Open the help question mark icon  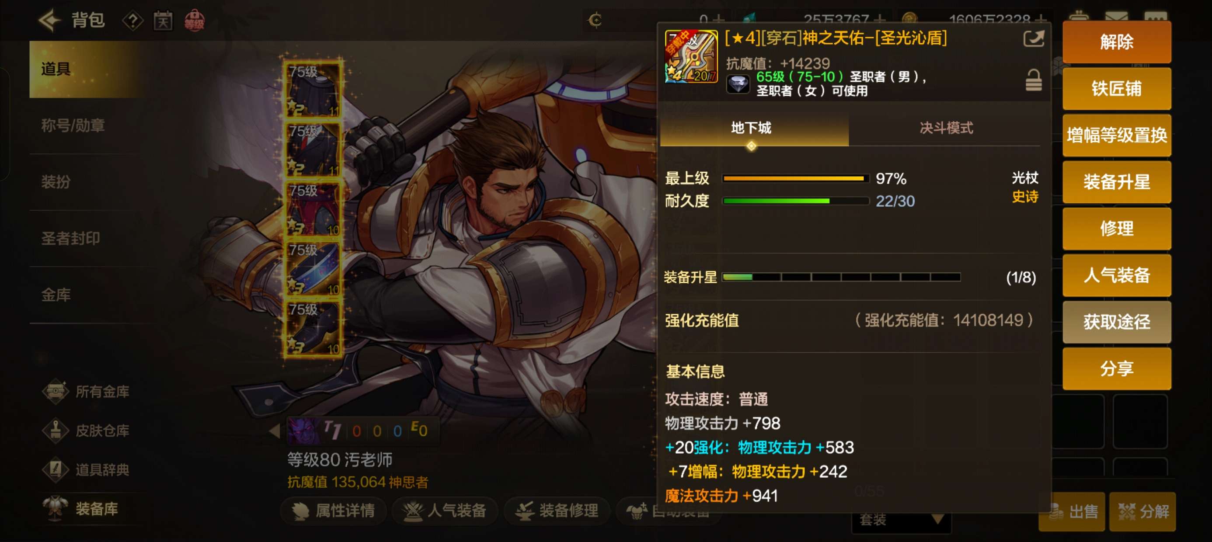click(x=132, y=21)
